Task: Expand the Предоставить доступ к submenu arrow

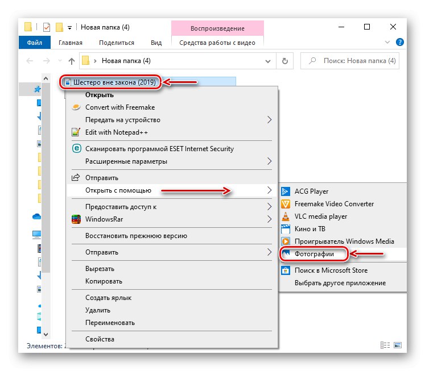Action: [x=270, y=207]
